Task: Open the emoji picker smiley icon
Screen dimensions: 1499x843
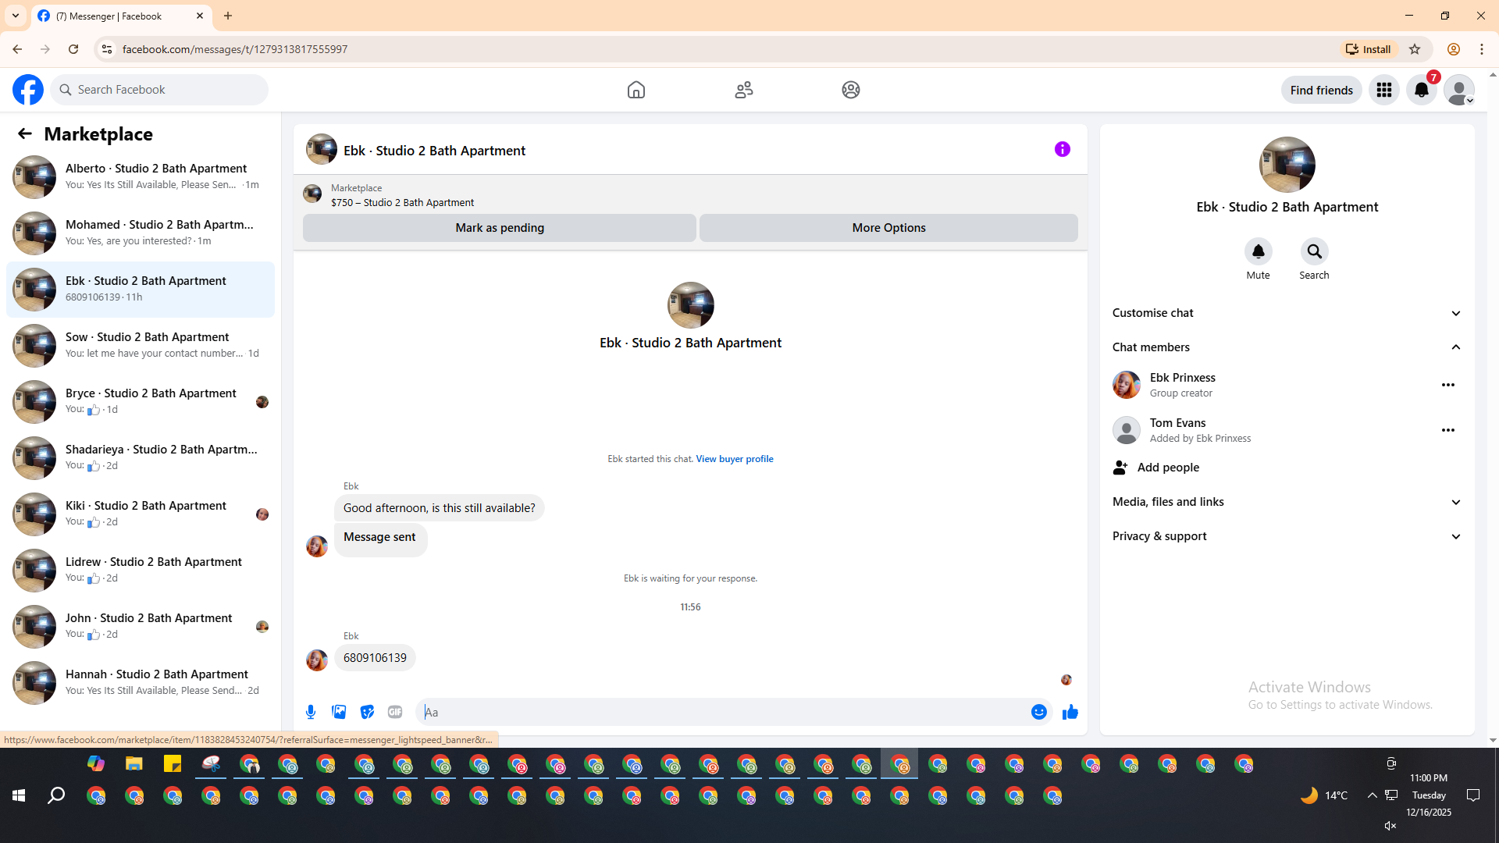Action: (x=1039, y=712)
